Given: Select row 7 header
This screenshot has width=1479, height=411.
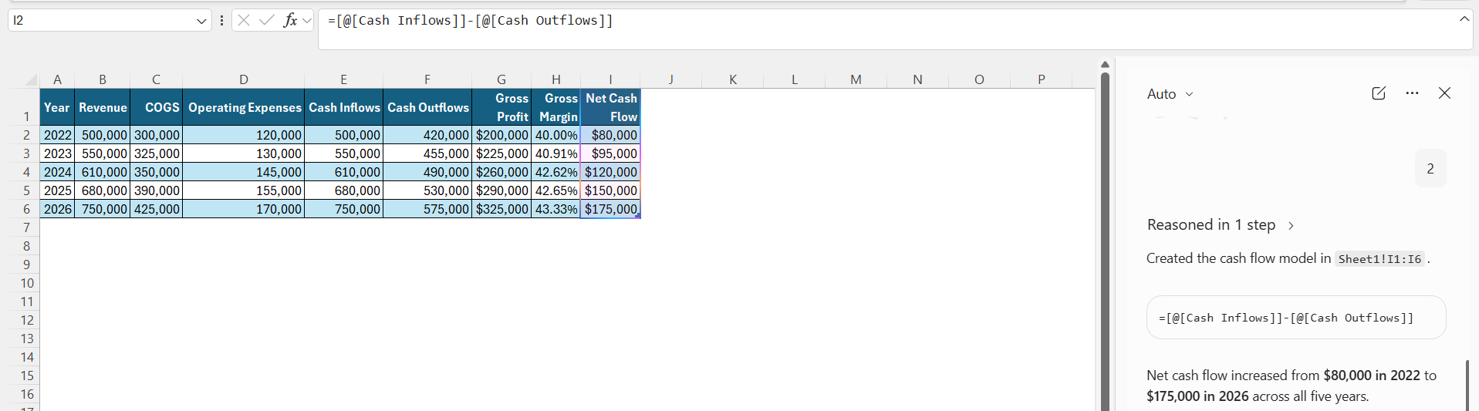Looking at the screenshot, I should tap(26, 227).
